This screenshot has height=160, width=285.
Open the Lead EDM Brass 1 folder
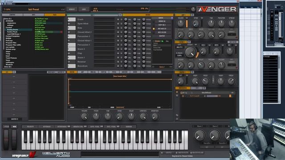point(14,34)
